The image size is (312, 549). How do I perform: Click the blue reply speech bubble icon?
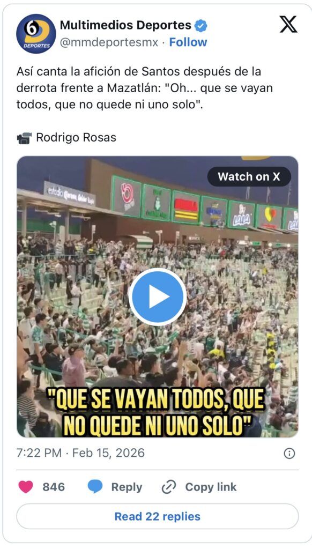click(95, 487)
